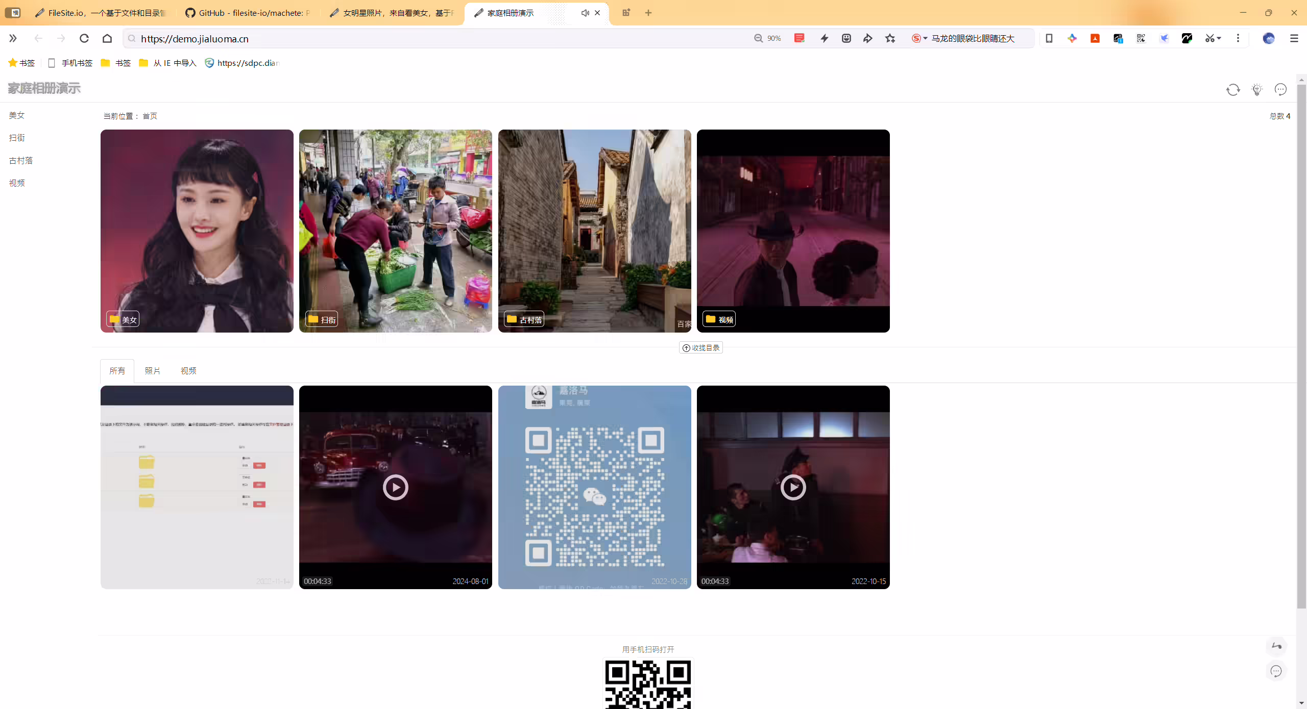
Task: Open the 古村落 link in sidebar
Action: pyautogui.click(x=21, y=161)
